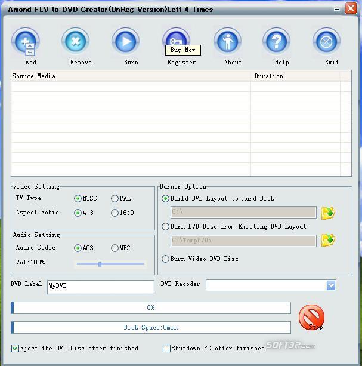Click the Source Media column header

point(131,76)
